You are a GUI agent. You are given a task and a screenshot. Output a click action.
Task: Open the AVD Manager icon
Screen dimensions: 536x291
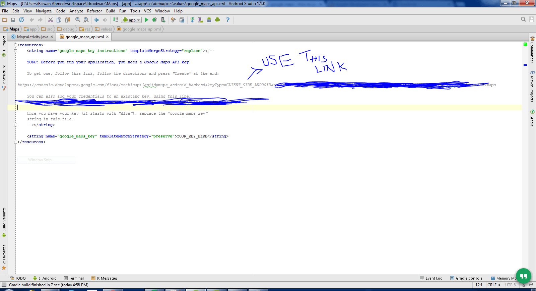pyautogui.click(x=201, y=20)
